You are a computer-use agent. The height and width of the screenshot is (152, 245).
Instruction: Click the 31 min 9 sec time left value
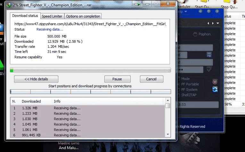[57, 52]
